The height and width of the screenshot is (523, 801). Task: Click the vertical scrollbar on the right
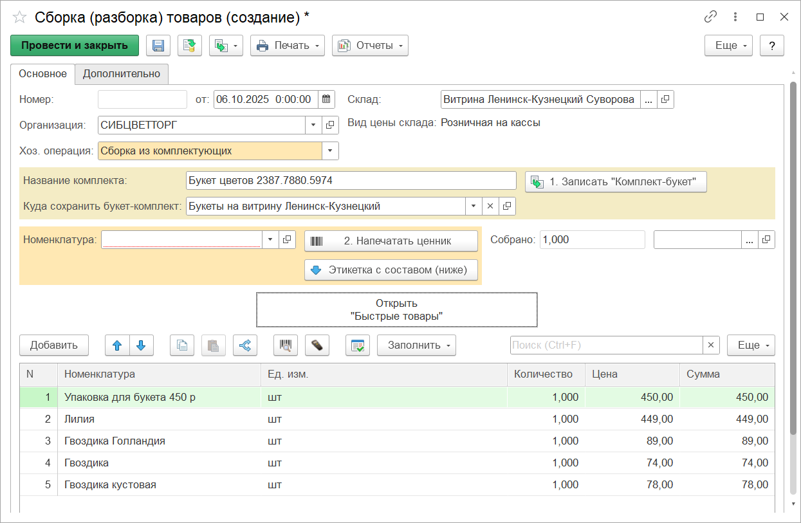[x=793, y=257]
